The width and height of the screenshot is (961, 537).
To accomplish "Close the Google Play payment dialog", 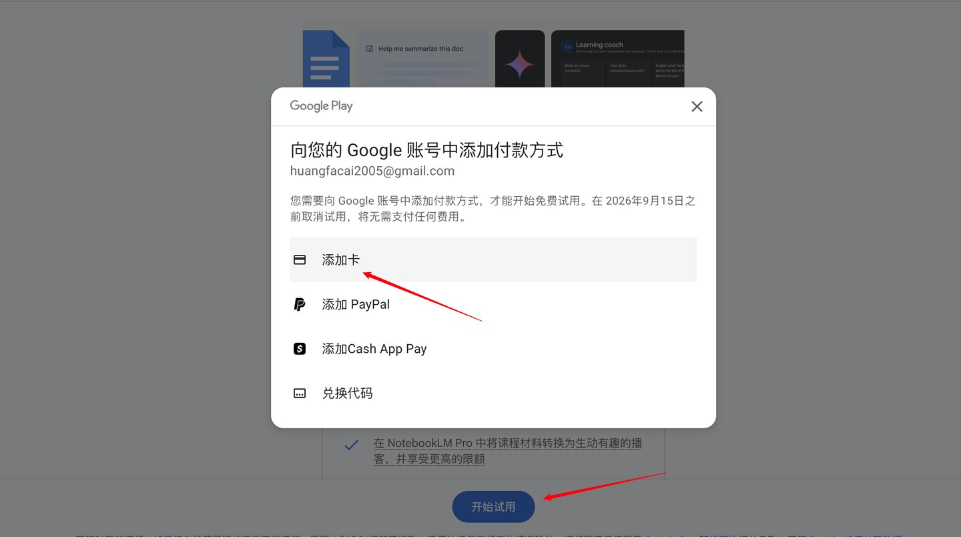I will coord(697,107).
